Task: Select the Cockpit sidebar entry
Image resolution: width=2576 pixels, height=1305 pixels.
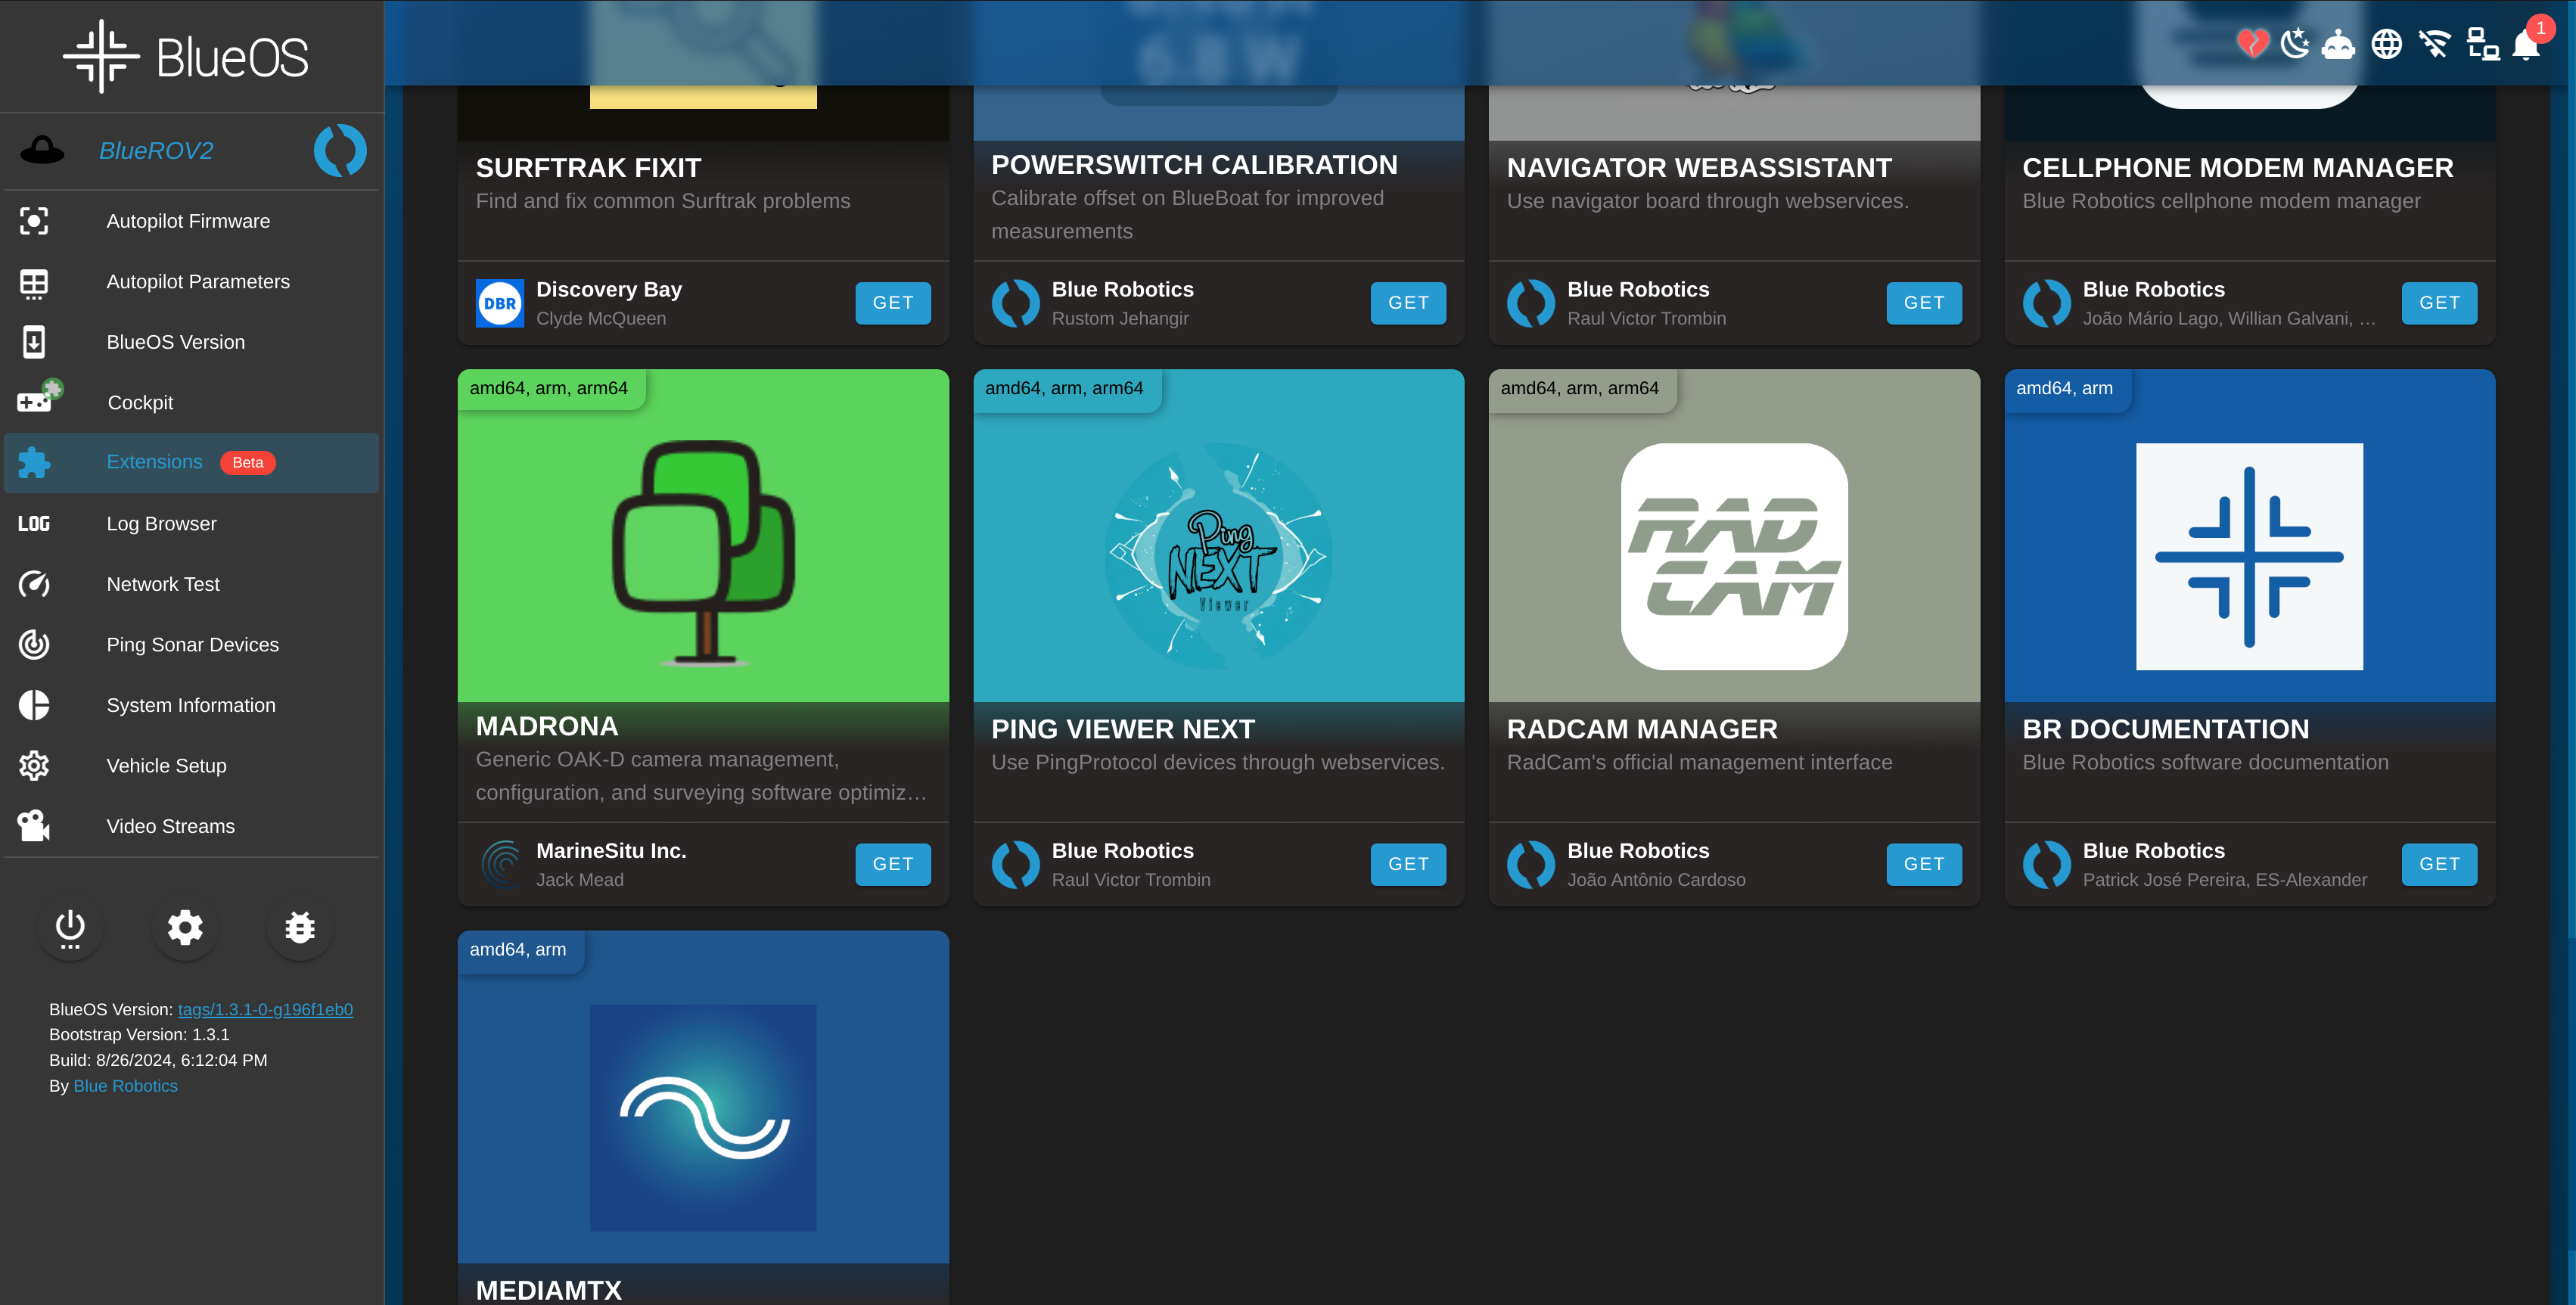Action: [140, 402]
